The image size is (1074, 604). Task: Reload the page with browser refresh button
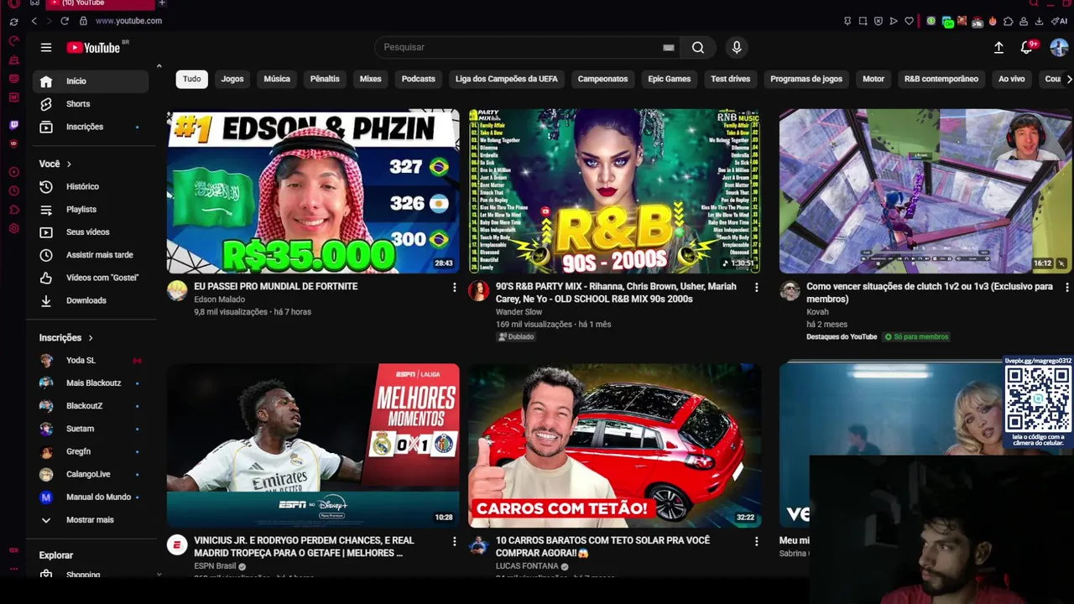tap(65, 21)
